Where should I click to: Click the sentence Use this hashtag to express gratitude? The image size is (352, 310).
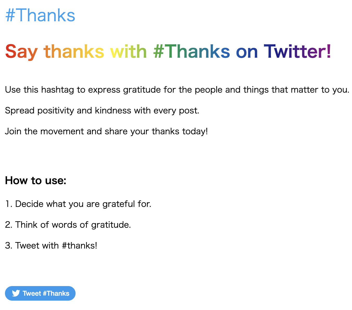pos(177,90)
